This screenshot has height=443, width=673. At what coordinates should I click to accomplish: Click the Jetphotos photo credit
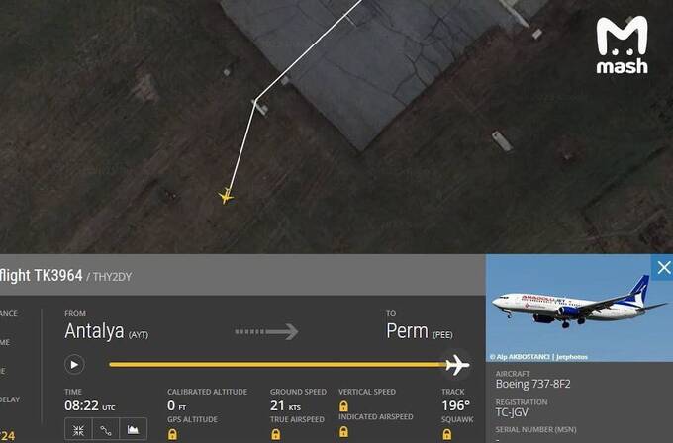(x=572, y=357)
